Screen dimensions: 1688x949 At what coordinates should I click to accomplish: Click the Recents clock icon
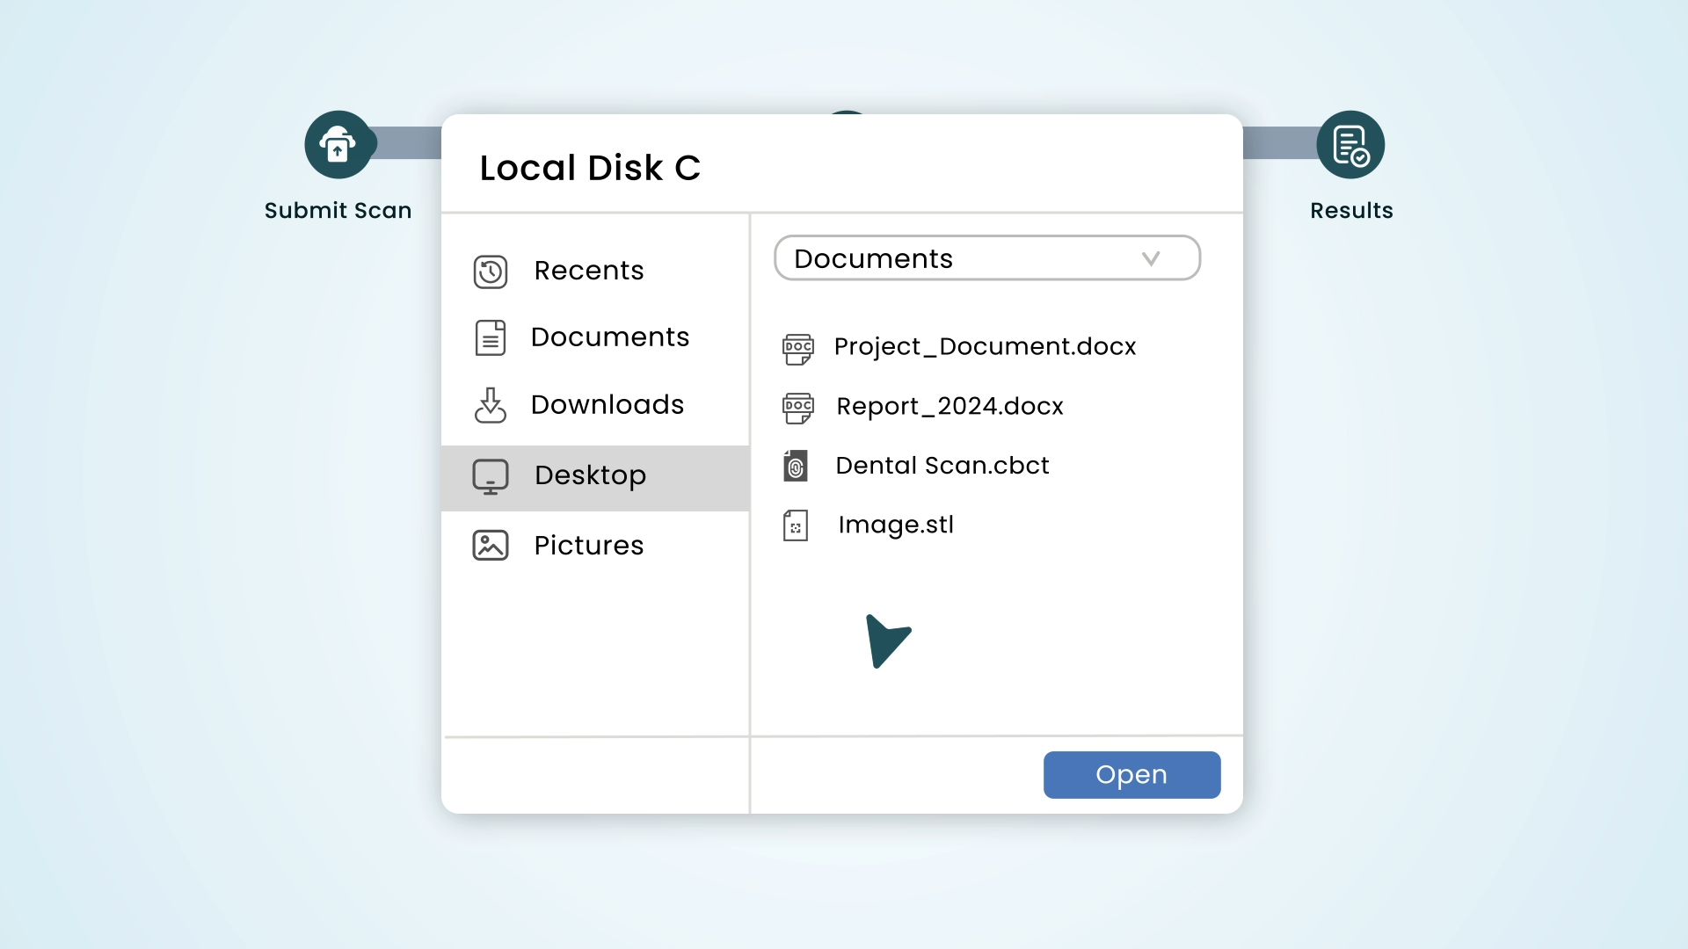[x=491, y=272]
